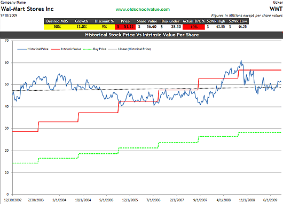This screenshot has width=283, height=204.
Task: Select the 5/1/2005 x-axis label
Action: pos(106,200)
